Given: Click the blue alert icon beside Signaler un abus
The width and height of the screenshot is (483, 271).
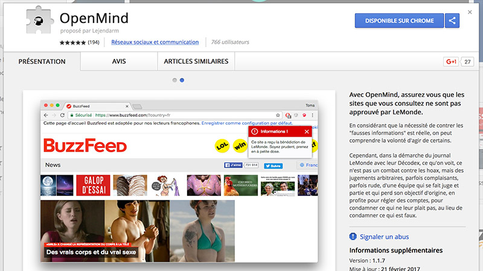Looking at the screenshot, I should click(x=353, y=236).
